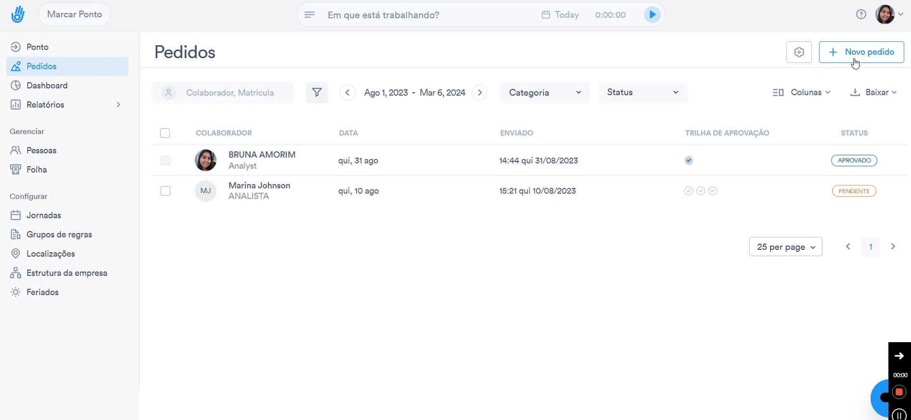The height and width of the screenshot is (420, 911).
Task: Select Marina Johnson row checkbox
Action: point(165,191)
